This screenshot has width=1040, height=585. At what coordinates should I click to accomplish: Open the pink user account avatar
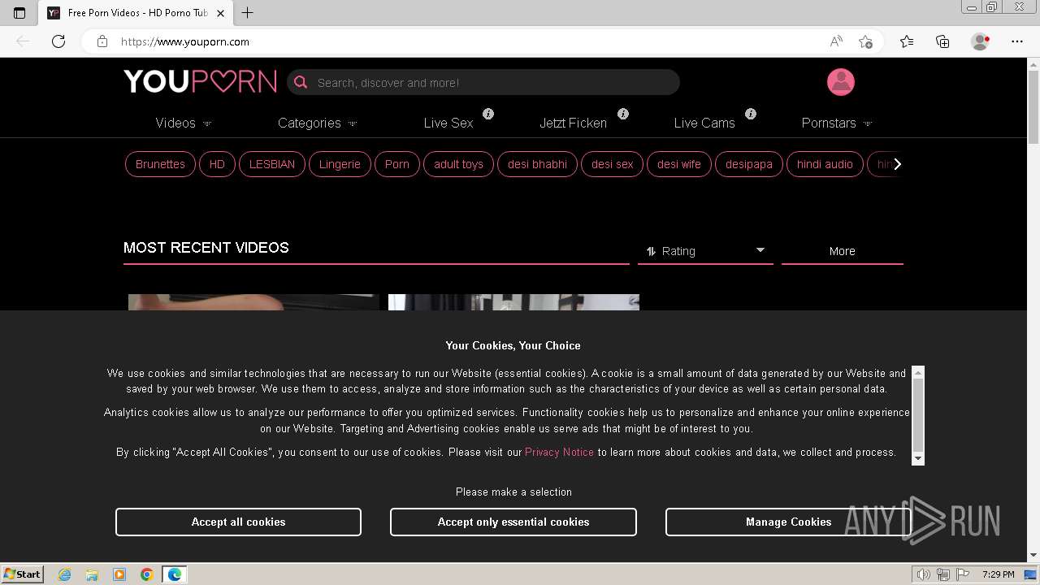841,82
